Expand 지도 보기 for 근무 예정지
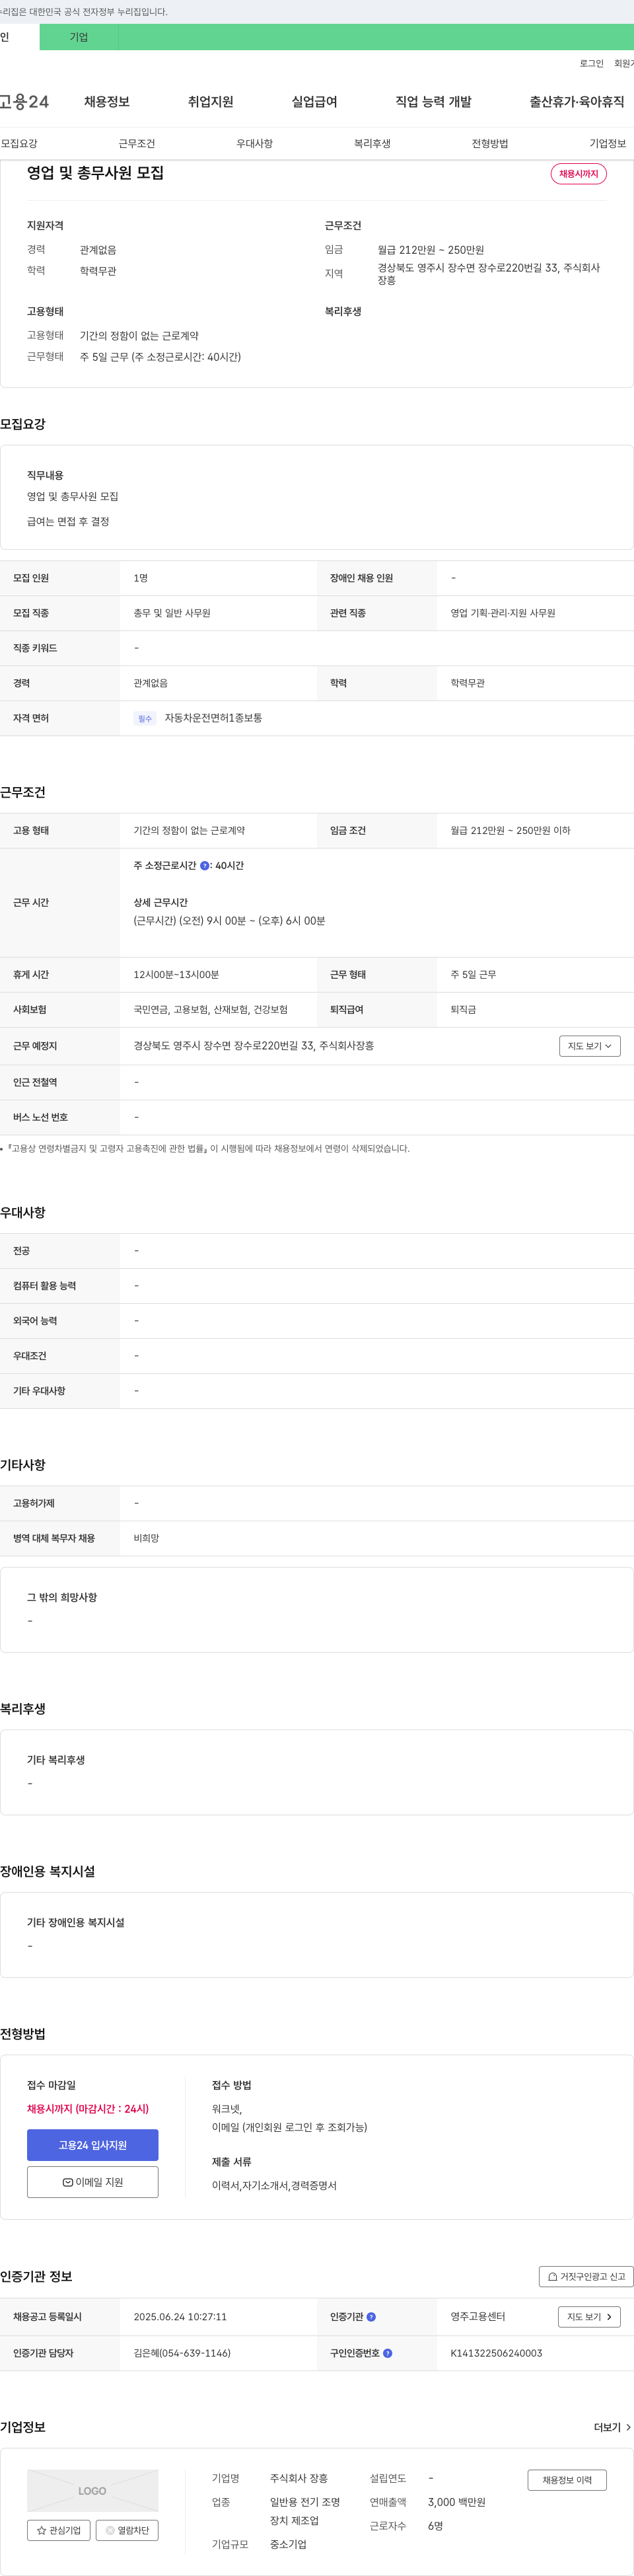634x2576 pixels. click(x=590, y=1046)
